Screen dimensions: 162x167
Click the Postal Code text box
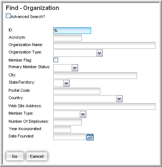click(77, 91)
